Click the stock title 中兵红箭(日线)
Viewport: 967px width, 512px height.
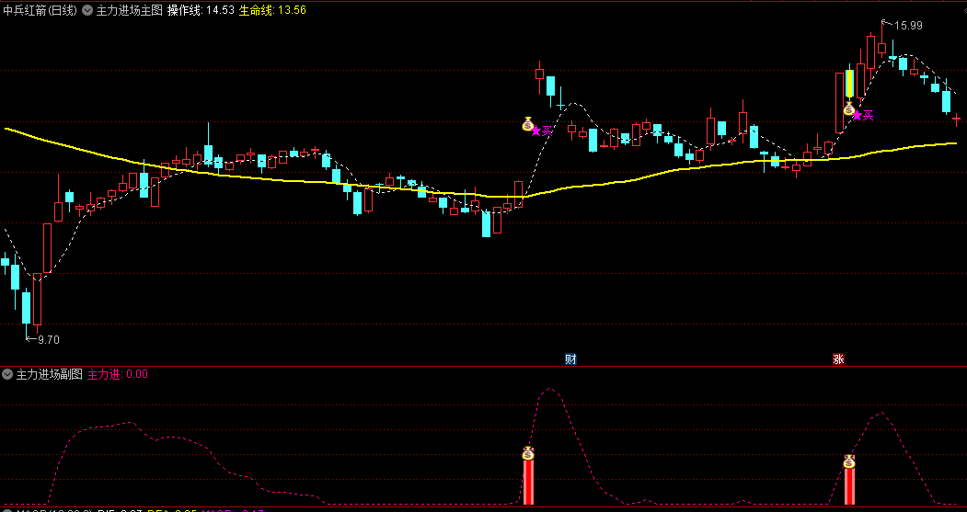click(40, 10)
